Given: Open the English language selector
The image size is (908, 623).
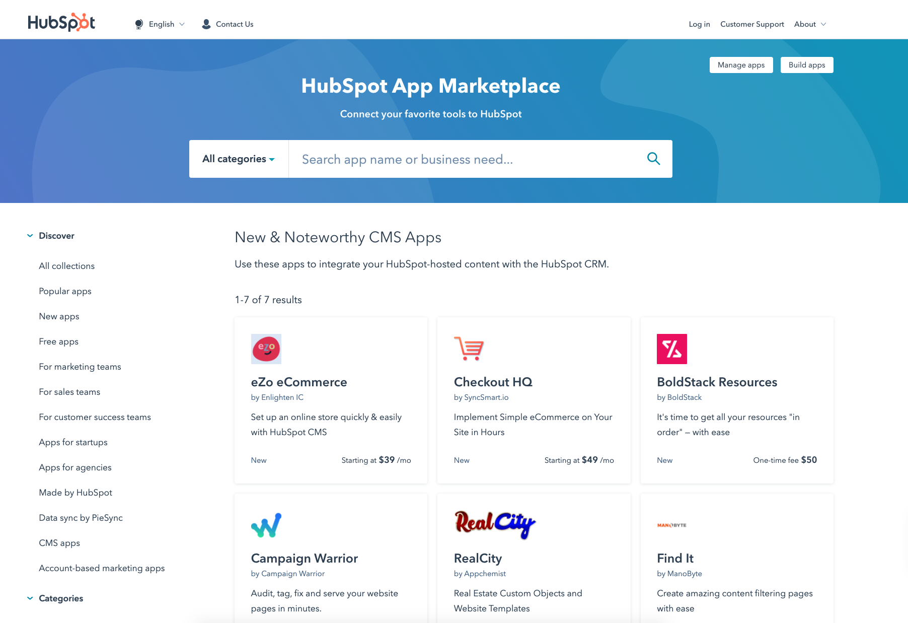Looking at the screenshot, I should click(161, 24).
